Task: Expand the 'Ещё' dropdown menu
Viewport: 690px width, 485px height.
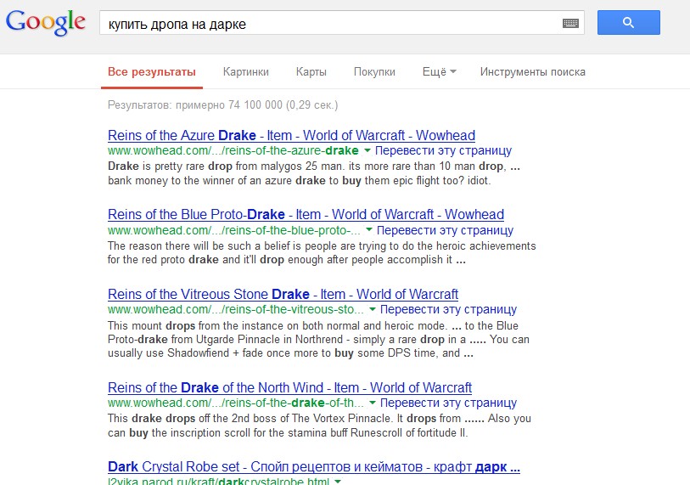Action: [x=439, y=72]
